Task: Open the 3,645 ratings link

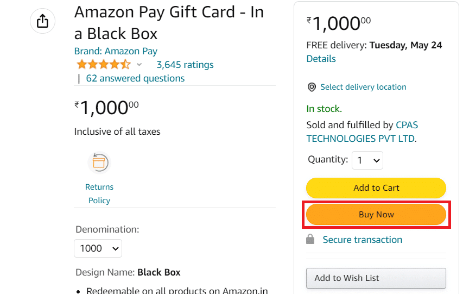Action: 185,65
